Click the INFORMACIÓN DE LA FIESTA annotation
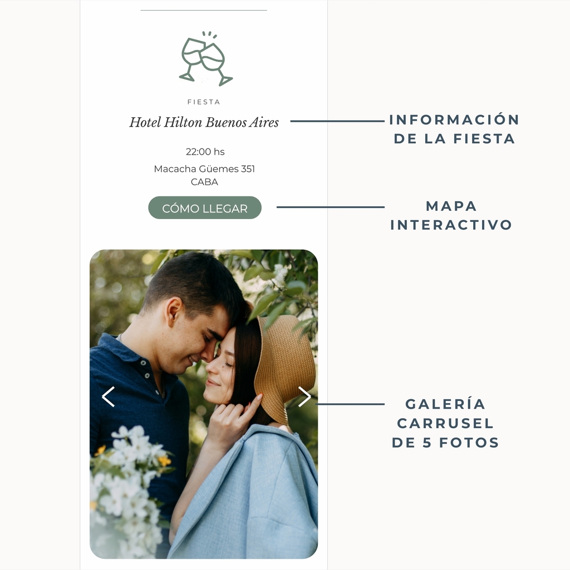 (x=454, y=129)
